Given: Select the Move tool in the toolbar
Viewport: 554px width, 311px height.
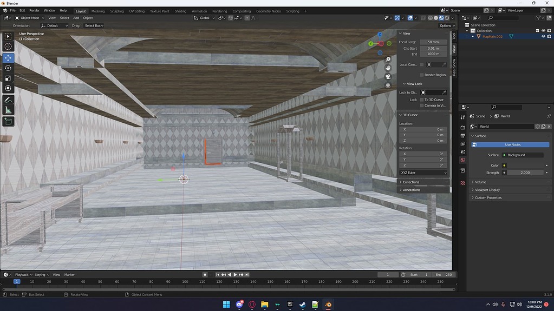Looking at the screenshot, I should 8,57.
